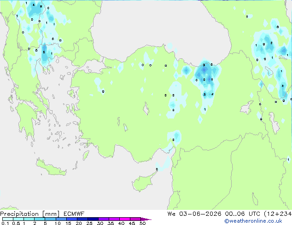Select the 30–35 mm purple legend swatch

coord(103,219)
